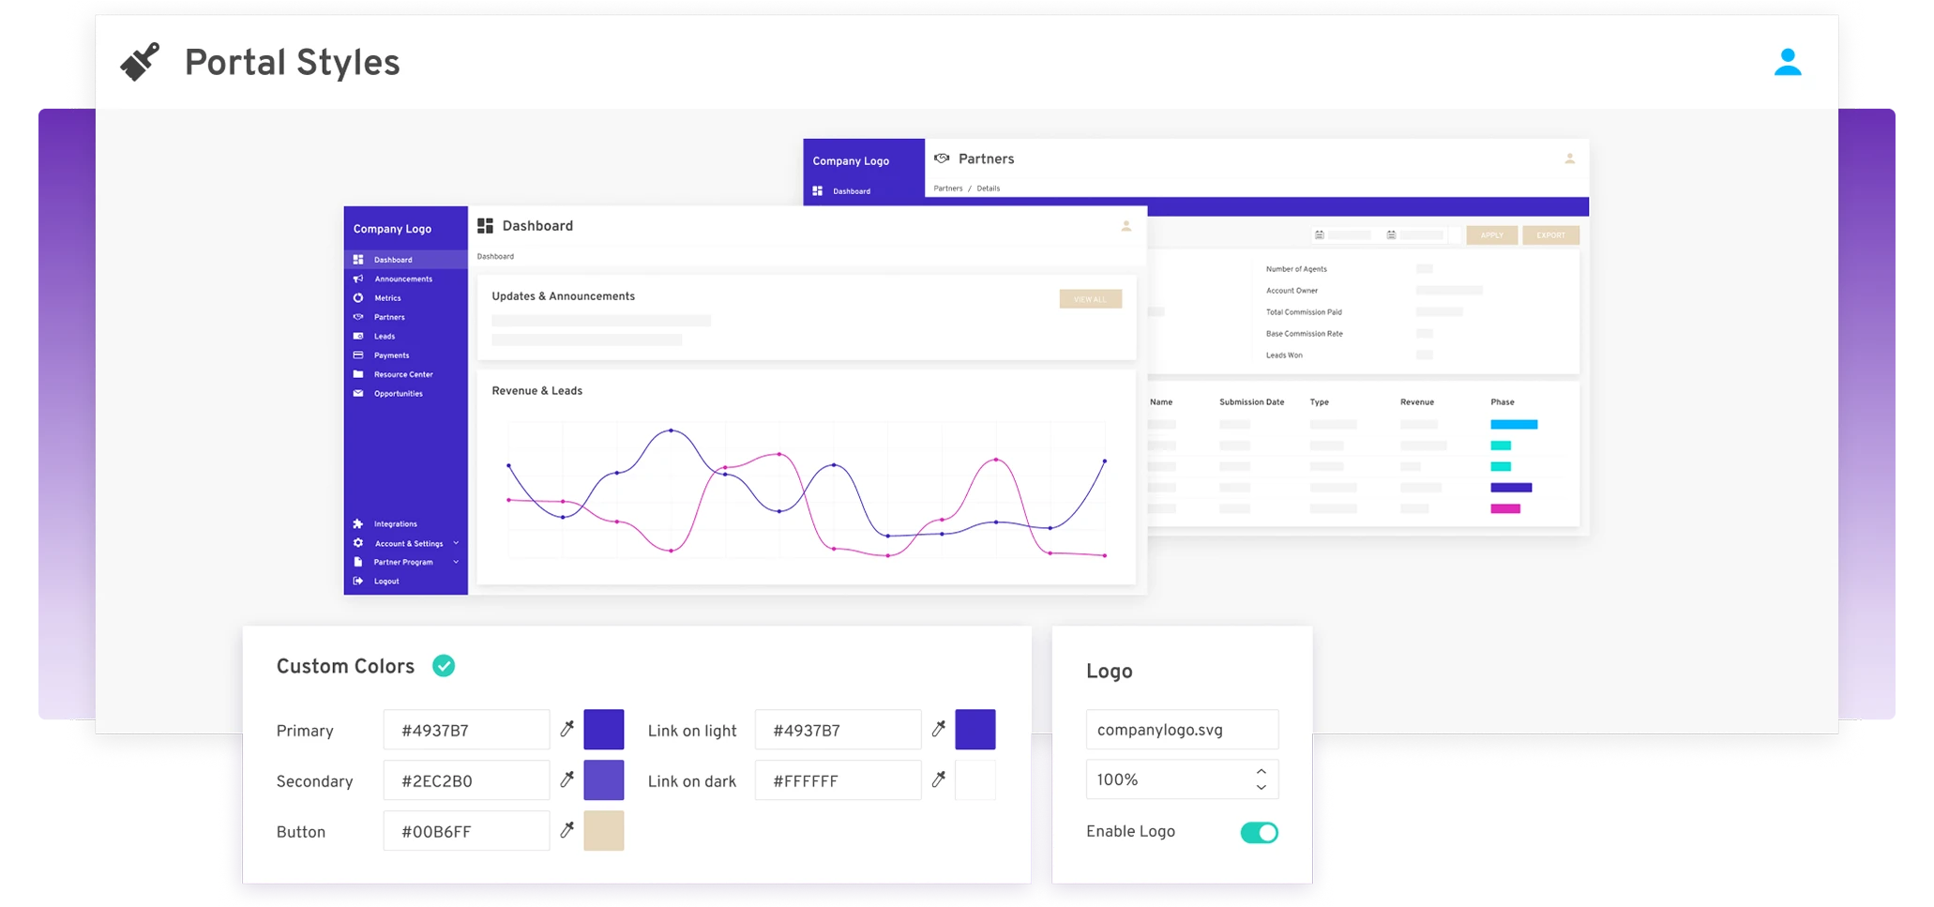Open the blue user profile icon
The width and height of the screenshot is (1934, 907).
1788,62
